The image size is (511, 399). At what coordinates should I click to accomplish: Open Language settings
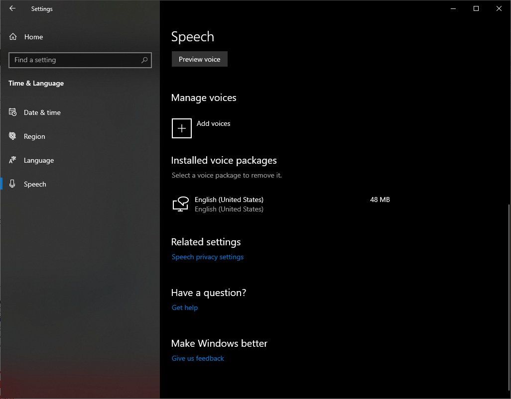point(80,160)
